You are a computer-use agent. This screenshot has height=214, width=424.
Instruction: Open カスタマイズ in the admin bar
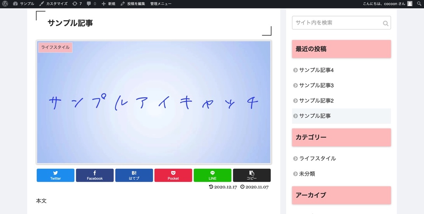pyautogui.click(x=53, y=4)
